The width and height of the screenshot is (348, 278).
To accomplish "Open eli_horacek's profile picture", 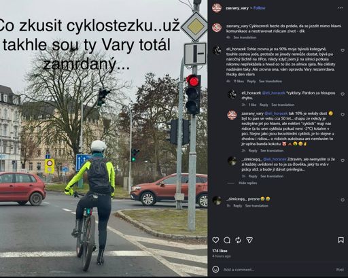I will click(x=217, y=50).
